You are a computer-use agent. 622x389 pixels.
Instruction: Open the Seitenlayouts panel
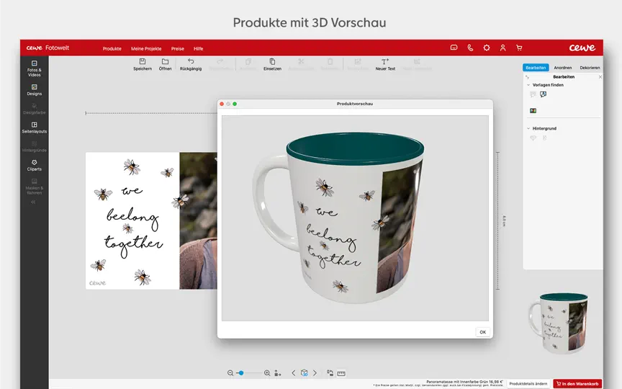[x=34, y=128]
